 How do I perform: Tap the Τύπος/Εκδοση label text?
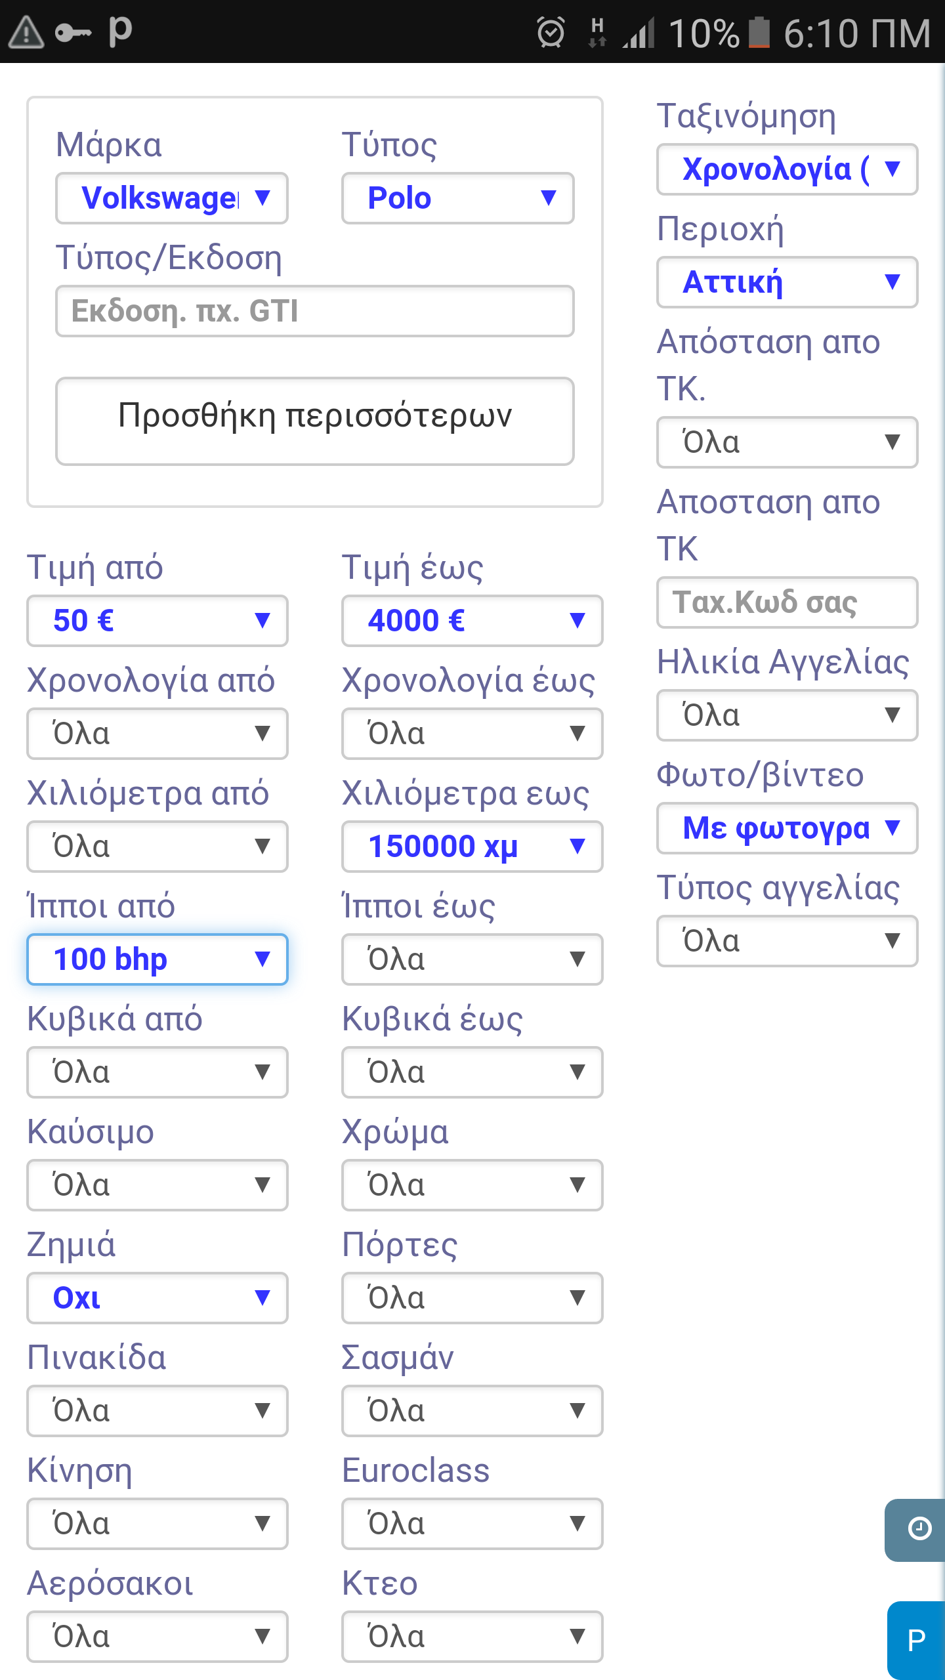click(169, 258)
